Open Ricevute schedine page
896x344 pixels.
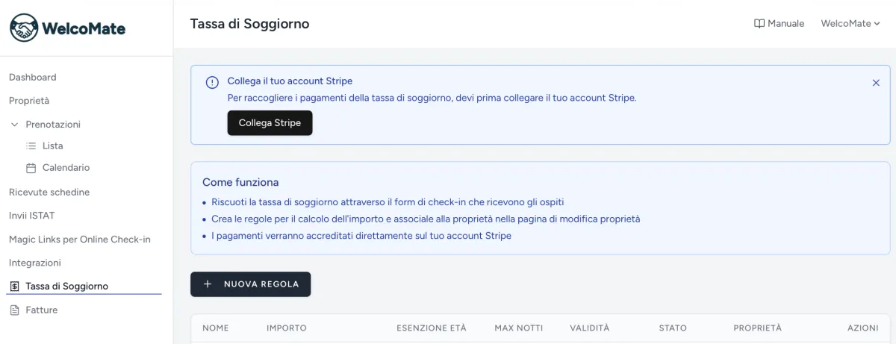[x=49, y=193]
